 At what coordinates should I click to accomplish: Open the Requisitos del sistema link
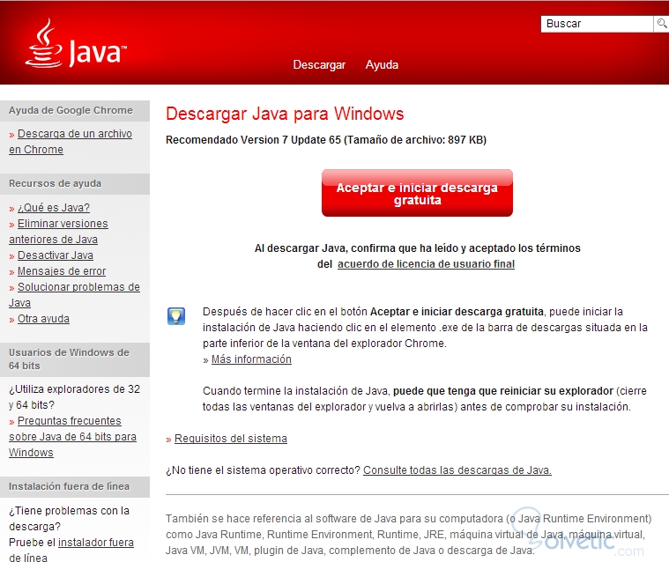(x=230, y=439)
